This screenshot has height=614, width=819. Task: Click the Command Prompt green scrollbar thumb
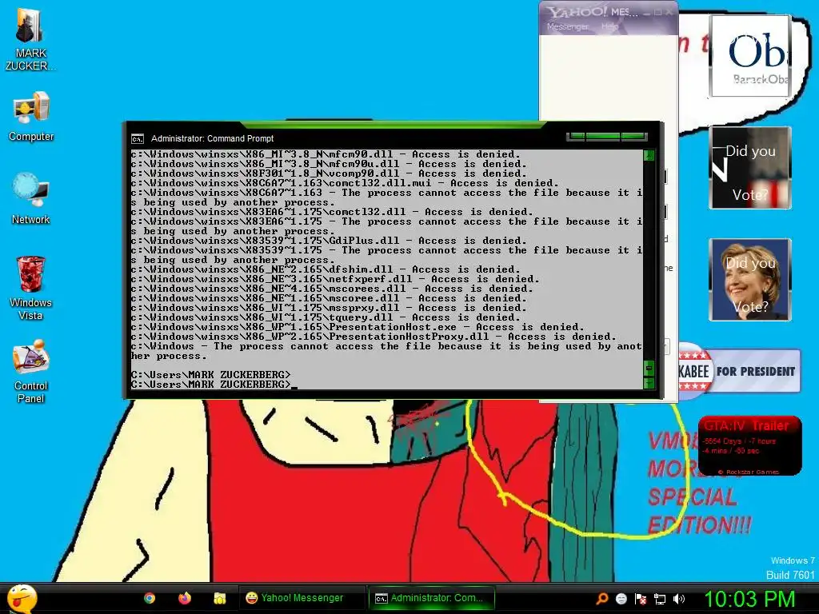click(649, 368)
